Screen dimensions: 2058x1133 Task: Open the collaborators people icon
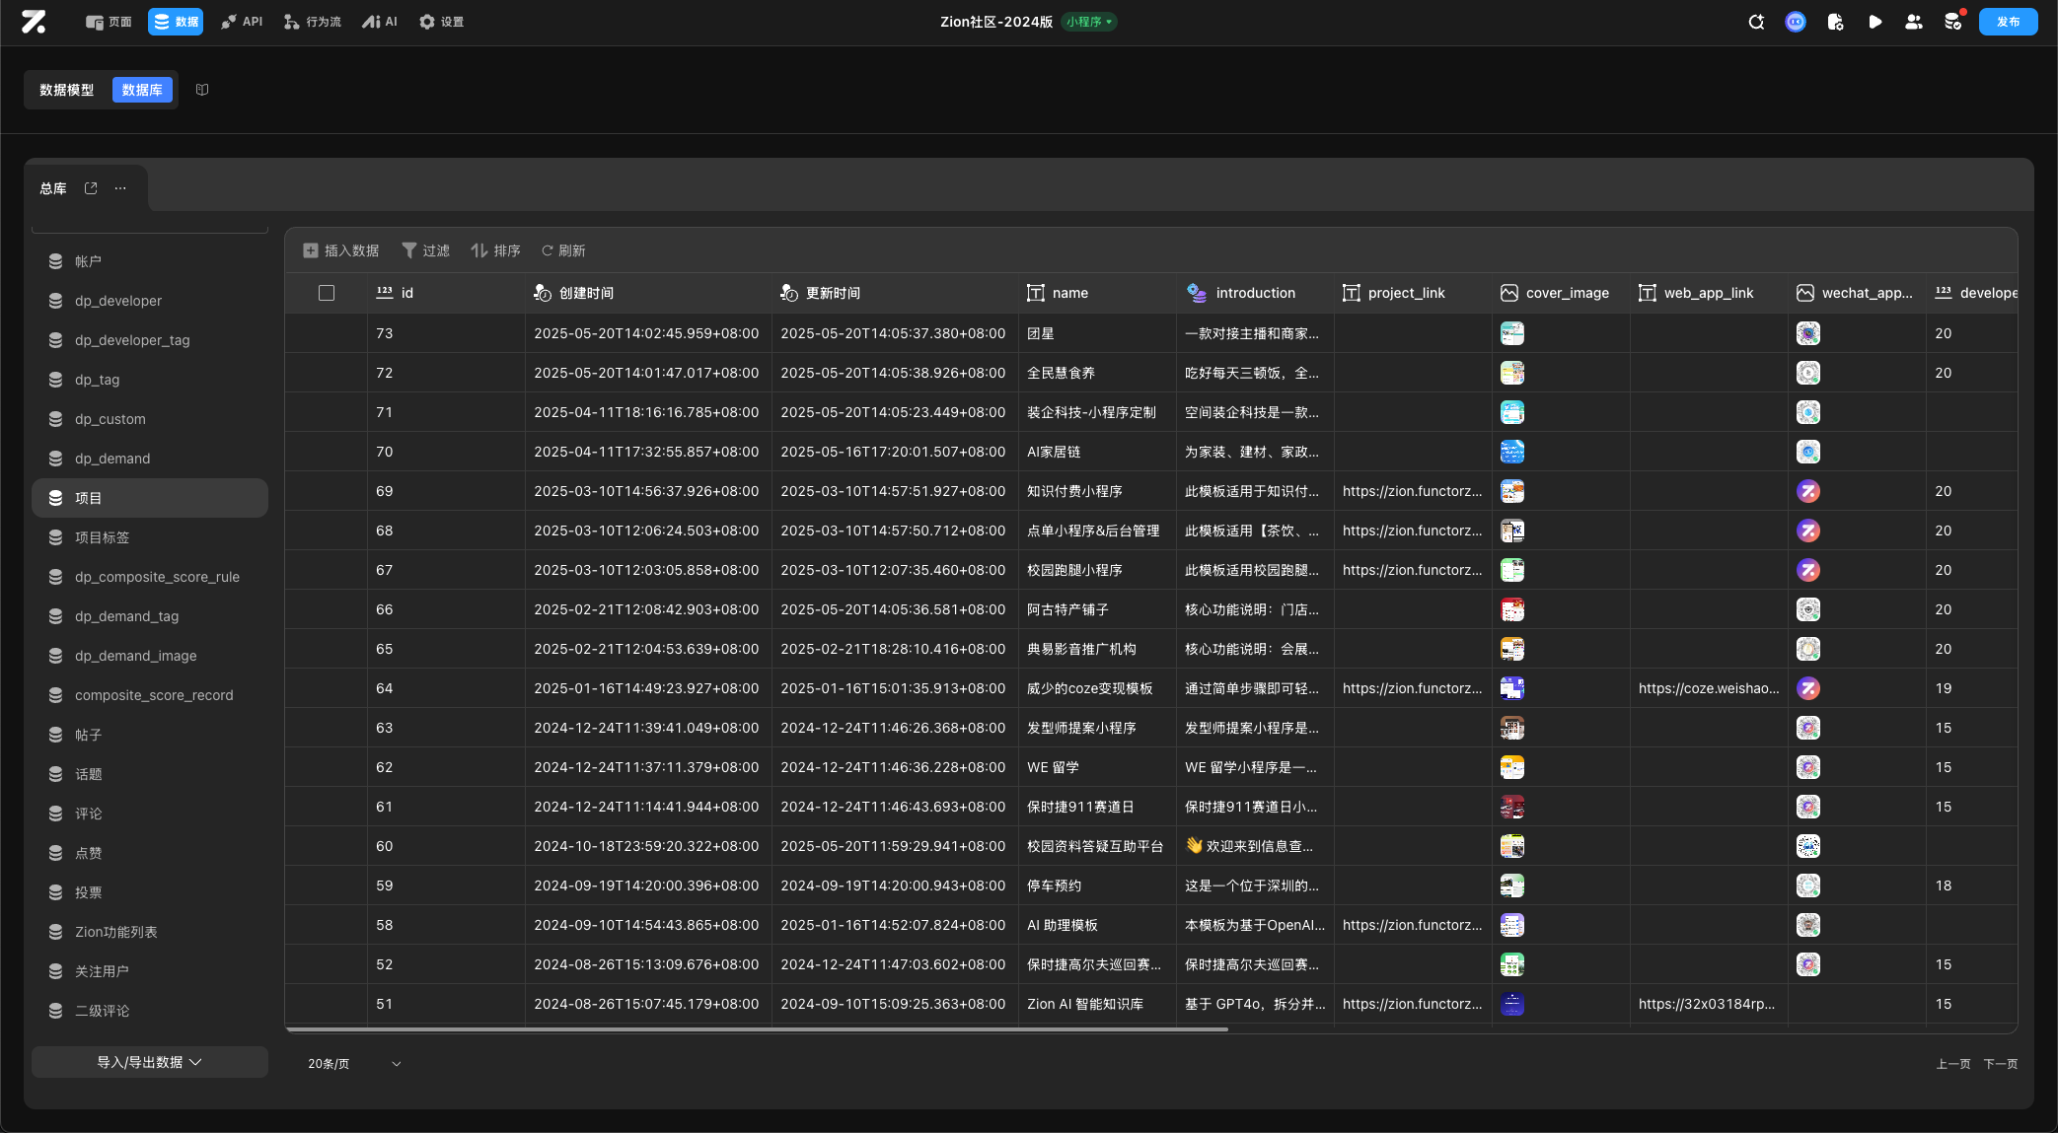tap(1914, 22)
